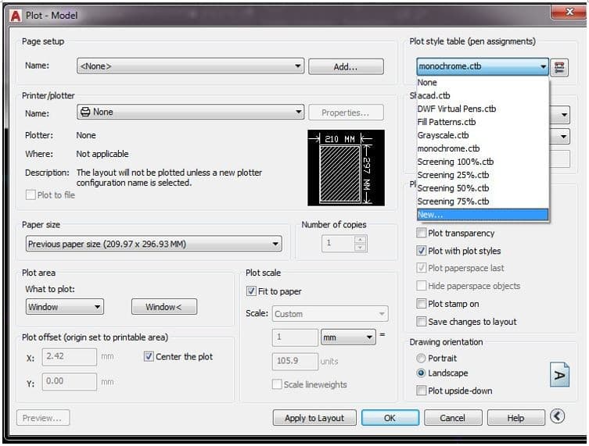Toggle Scale lineweights checkbox
The height and width of the screenshot is (446, 589).
(277, 384)
